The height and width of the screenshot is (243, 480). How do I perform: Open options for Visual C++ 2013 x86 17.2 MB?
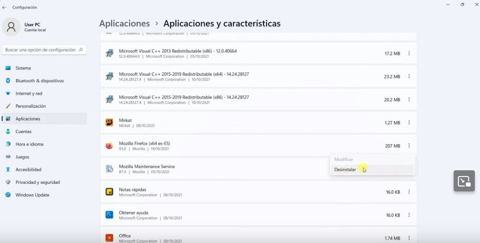point(409,53)
